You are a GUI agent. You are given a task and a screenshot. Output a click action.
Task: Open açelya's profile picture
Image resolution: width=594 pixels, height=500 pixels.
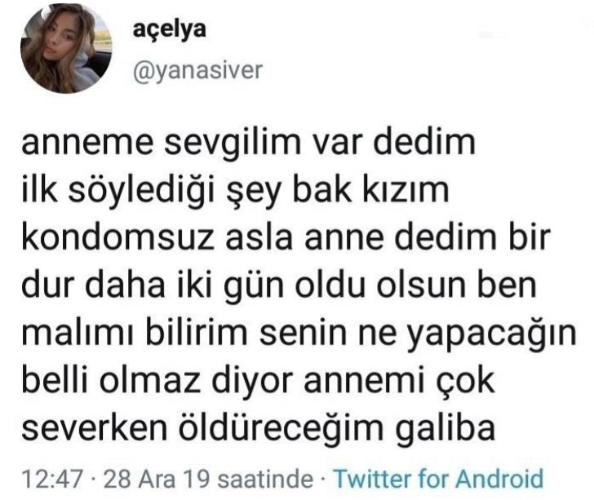(x=66, y=48)
